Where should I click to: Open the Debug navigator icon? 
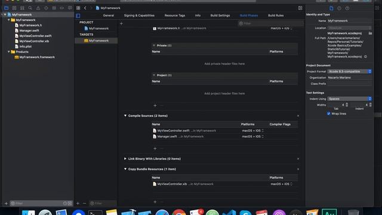tap(54, 8)
